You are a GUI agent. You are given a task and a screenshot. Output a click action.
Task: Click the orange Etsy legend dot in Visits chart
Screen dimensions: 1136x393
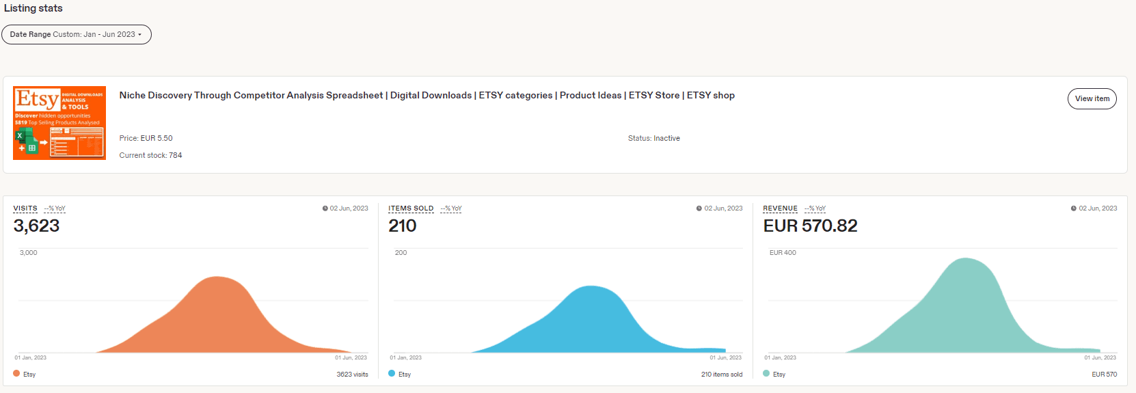coord(16,374)
